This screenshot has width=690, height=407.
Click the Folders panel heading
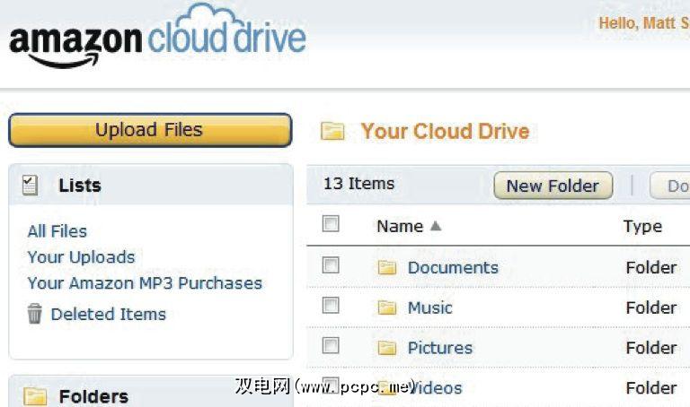[93, 396]
